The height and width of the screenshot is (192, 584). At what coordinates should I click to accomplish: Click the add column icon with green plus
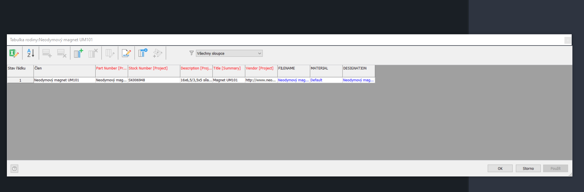(x=78, y=54)
